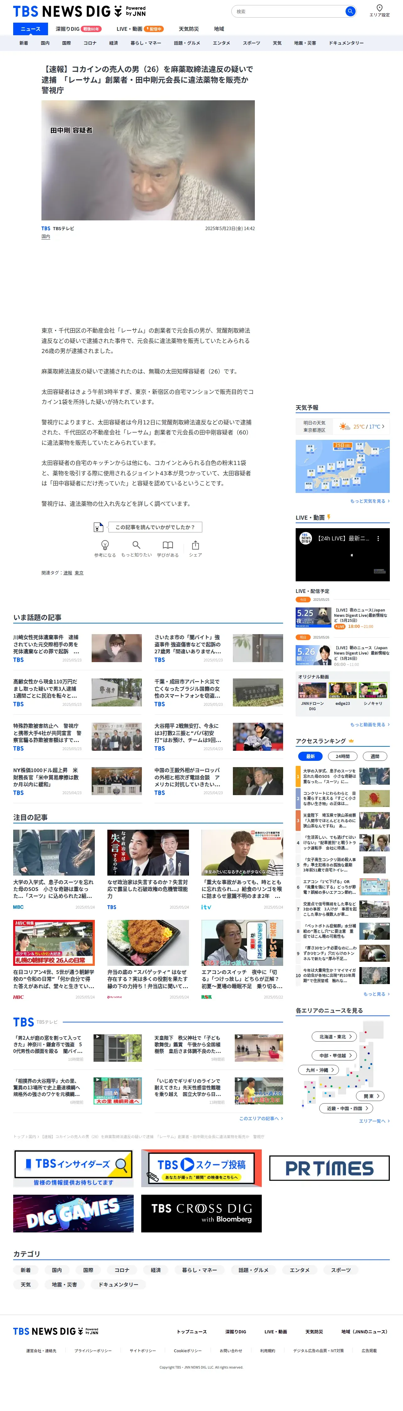Open the スポーツ category in top menu
This screenshot has height=1411, width=403.
pyautogui.click(x=251, y=43)
